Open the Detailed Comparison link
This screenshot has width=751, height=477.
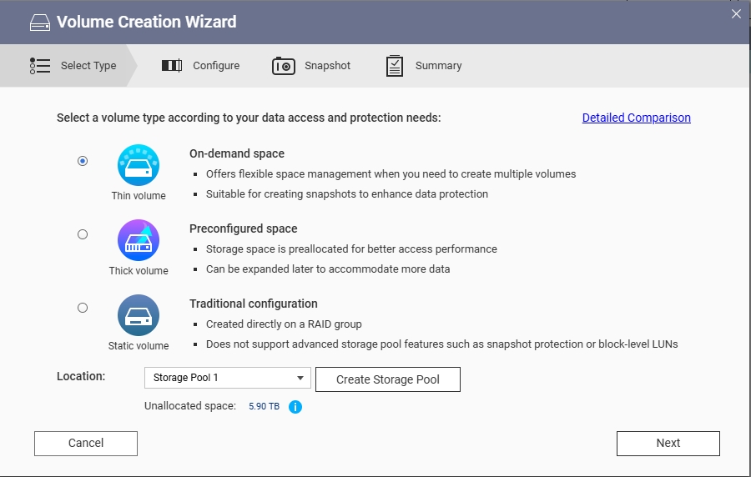coord(636,118)
